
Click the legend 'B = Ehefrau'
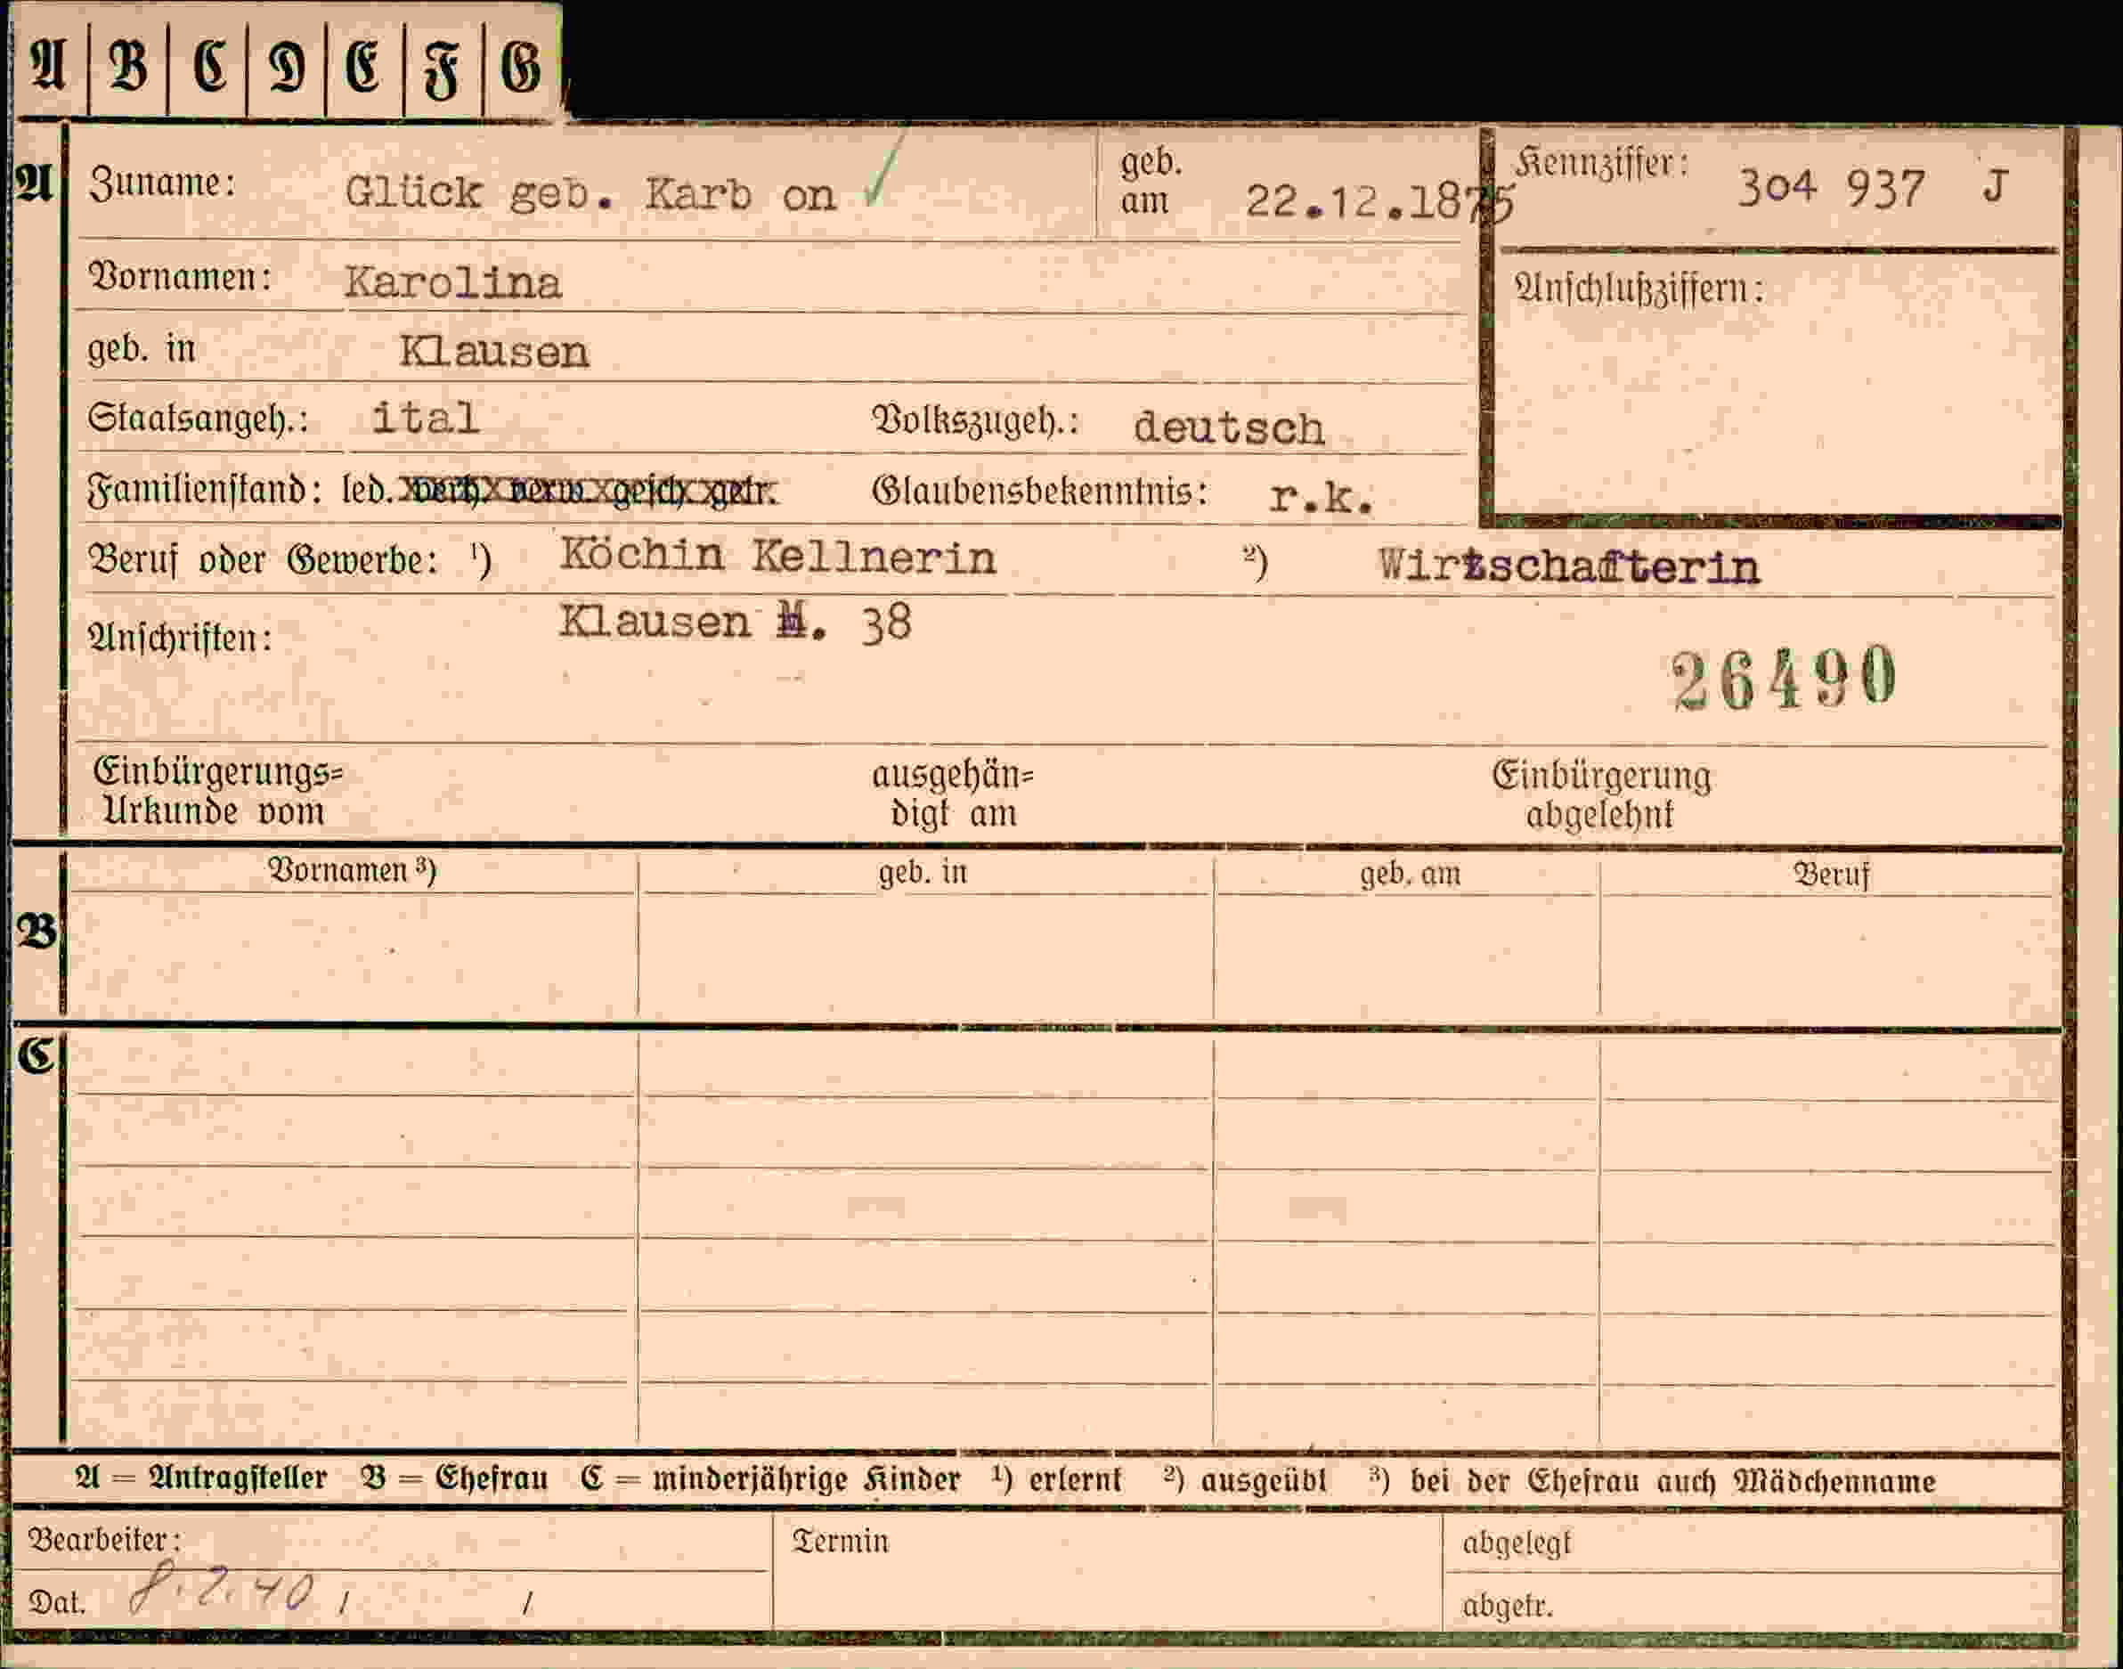pyautogui.click(x=454, y=1478)
